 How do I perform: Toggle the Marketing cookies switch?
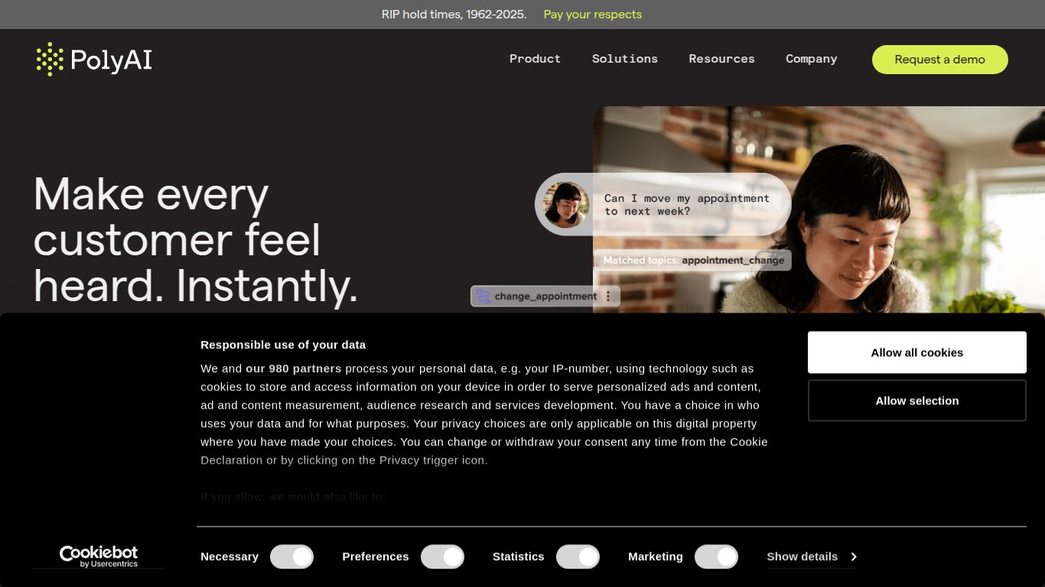tap(716, 556)
